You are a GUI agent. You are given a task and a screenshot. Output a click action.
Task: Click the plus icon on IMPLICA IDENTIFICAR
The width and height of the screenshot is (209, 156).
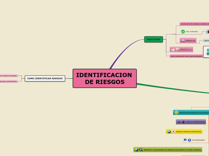coord(183,122)
